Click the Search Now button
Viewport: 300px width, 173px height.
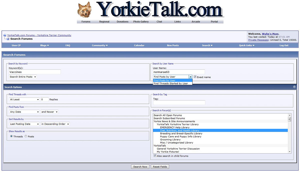point(140,167)
